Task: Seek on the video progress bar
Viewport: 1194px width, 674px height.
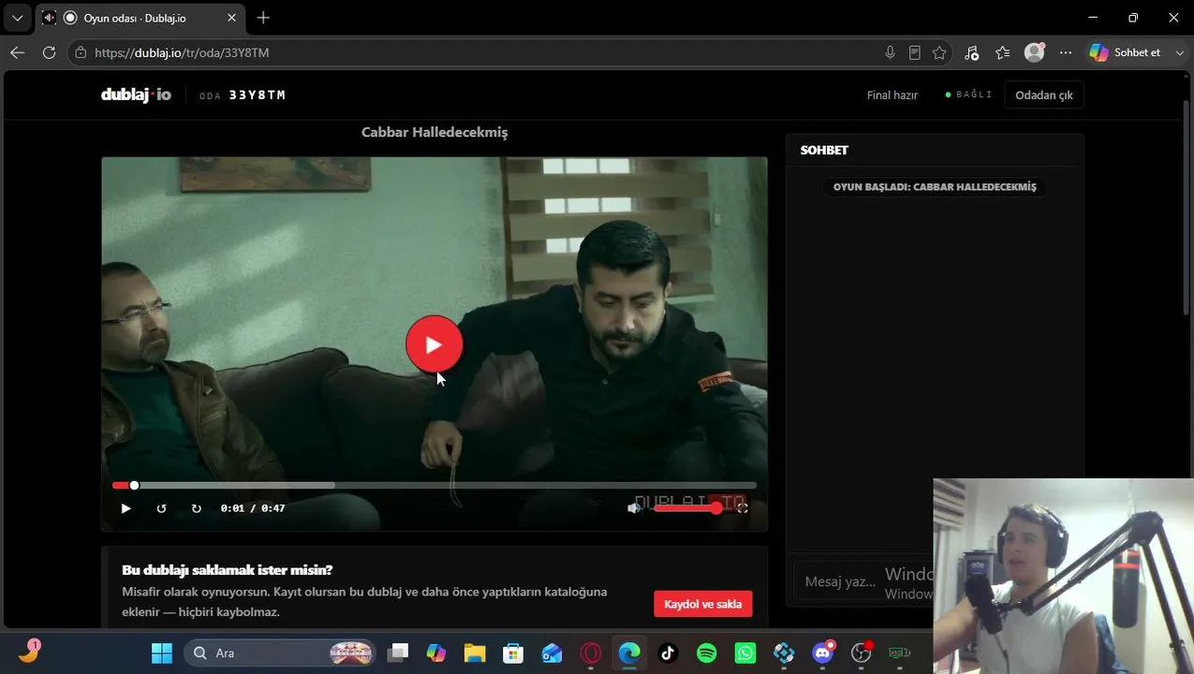Action: (x=435, y=485)
